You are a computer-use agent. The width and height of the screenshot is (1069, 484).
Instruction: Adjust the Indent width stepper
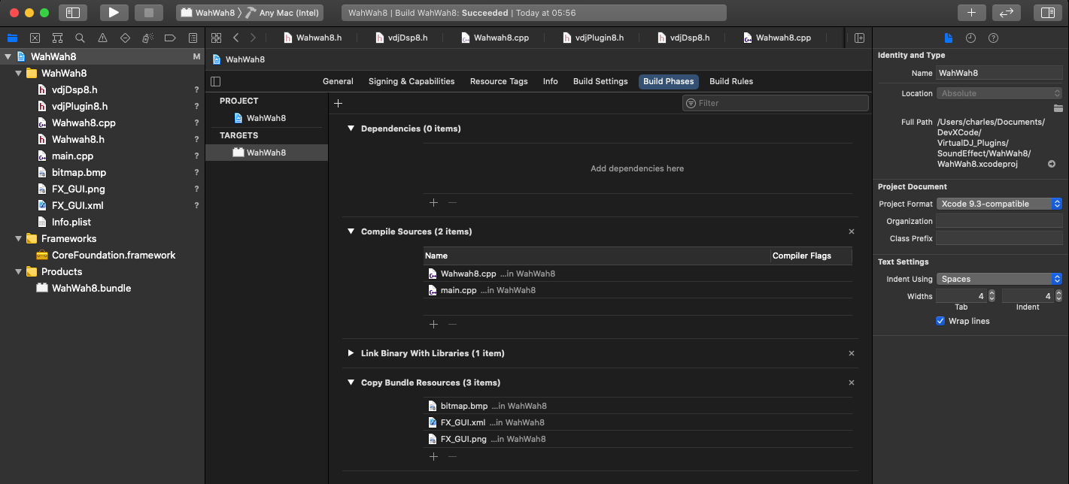tap(1058, 296)
